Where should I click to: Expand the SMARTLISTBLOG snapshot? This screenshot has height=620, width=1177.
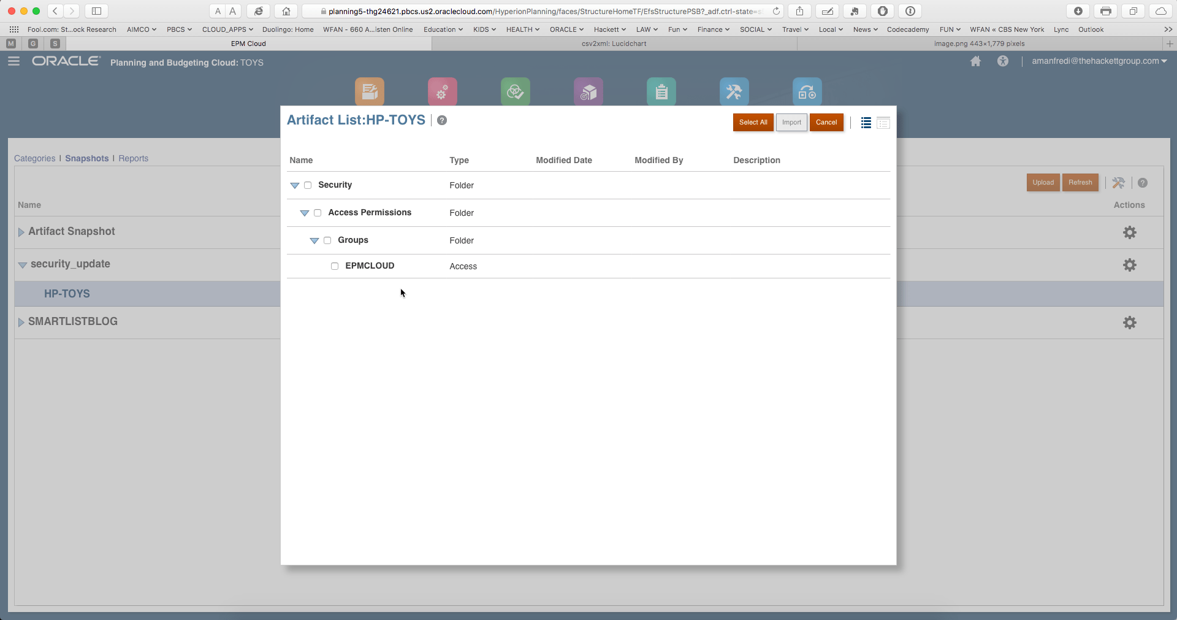pyautogui.click(x=21, y=322)
